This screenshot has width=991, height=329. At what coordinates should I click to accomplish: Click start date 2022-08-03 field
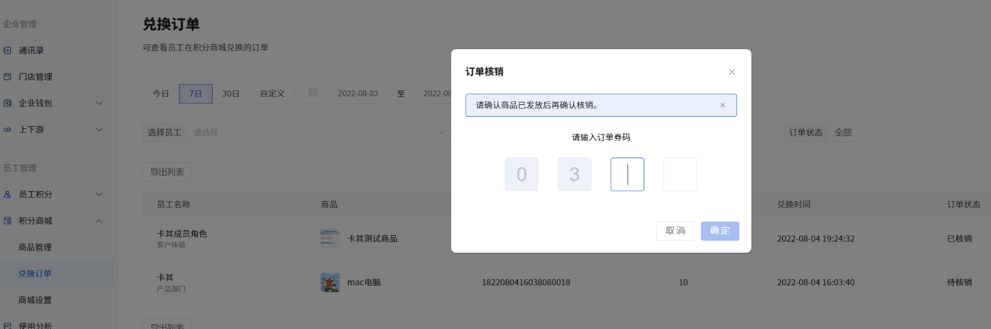click(x=358, y=93)
